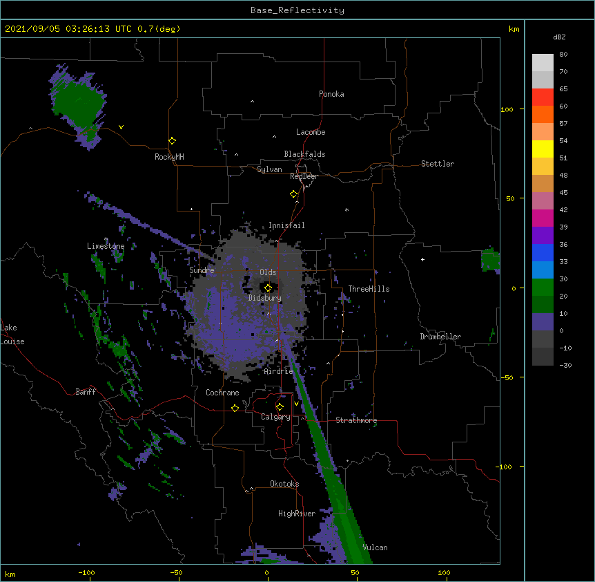
Task: Pick the white swatch between 80 and 70
Action: pos(543,63)
